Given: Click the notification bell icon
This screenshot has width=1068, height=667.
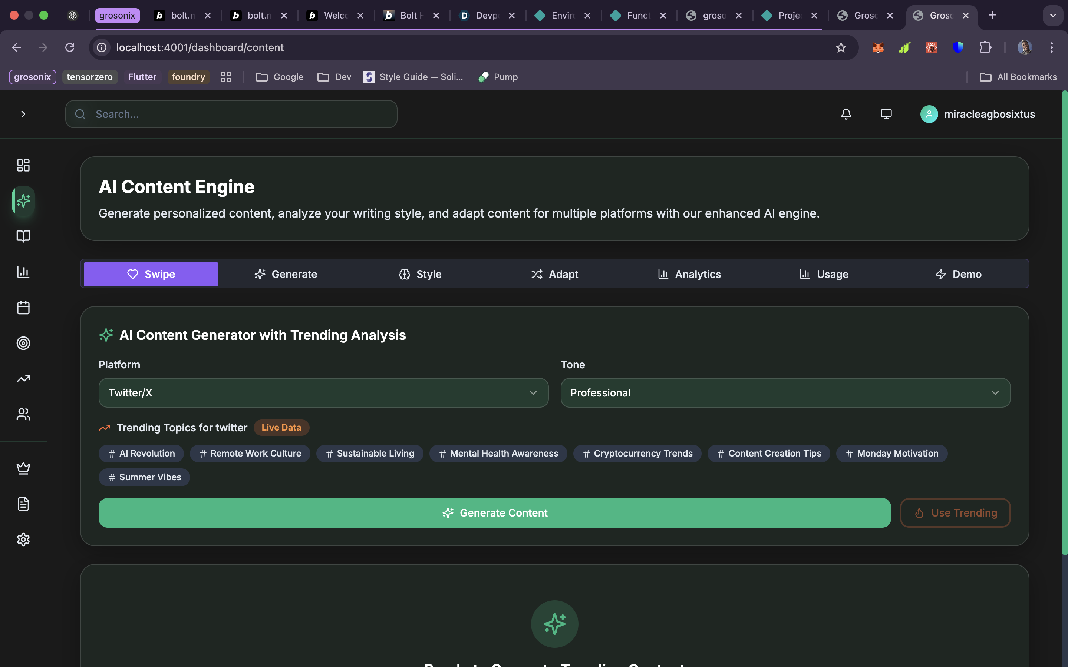Looking at the screenshot, I should (845, 114).
